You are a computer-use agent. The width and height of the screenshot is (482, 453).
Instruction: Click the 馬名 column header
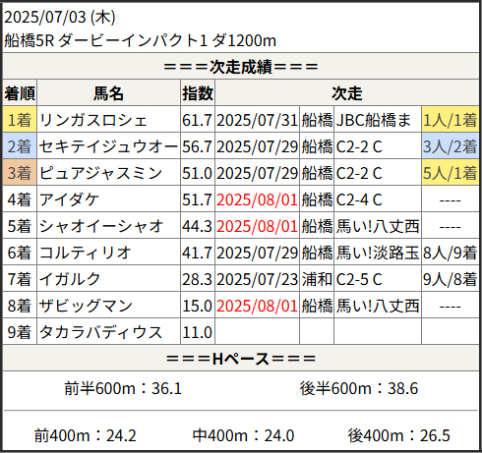pyautogui.click(x=108, y=93)
